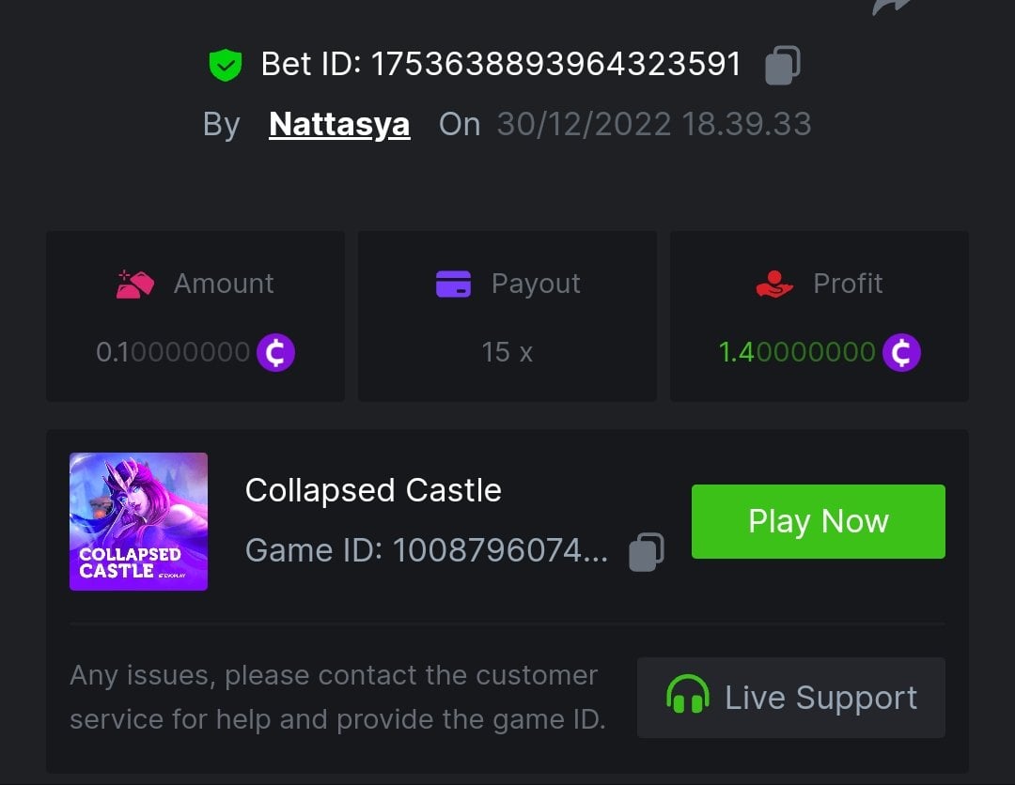Click the green 1.40000000 profit value

(x=797, y=352)
